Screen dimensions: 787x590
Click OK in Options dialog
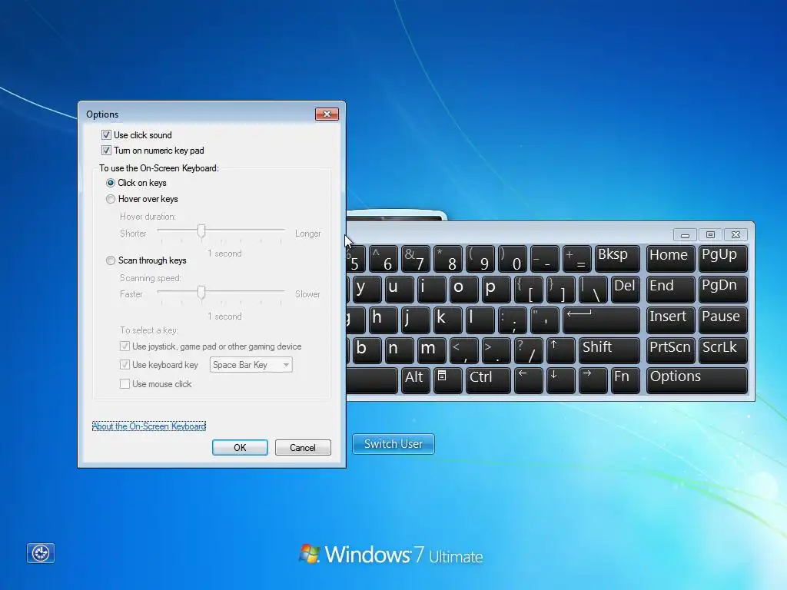(240, 448)
